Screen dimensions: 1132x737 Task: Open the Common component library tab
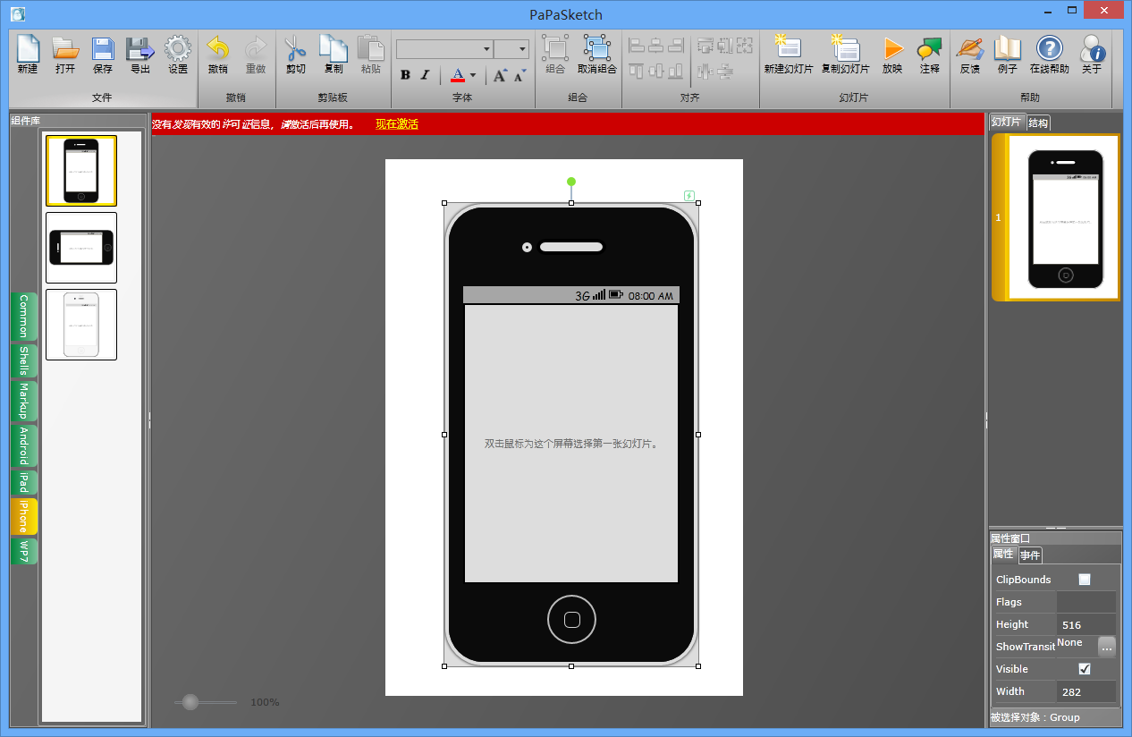pyautogui.click(x=24, y=317)
